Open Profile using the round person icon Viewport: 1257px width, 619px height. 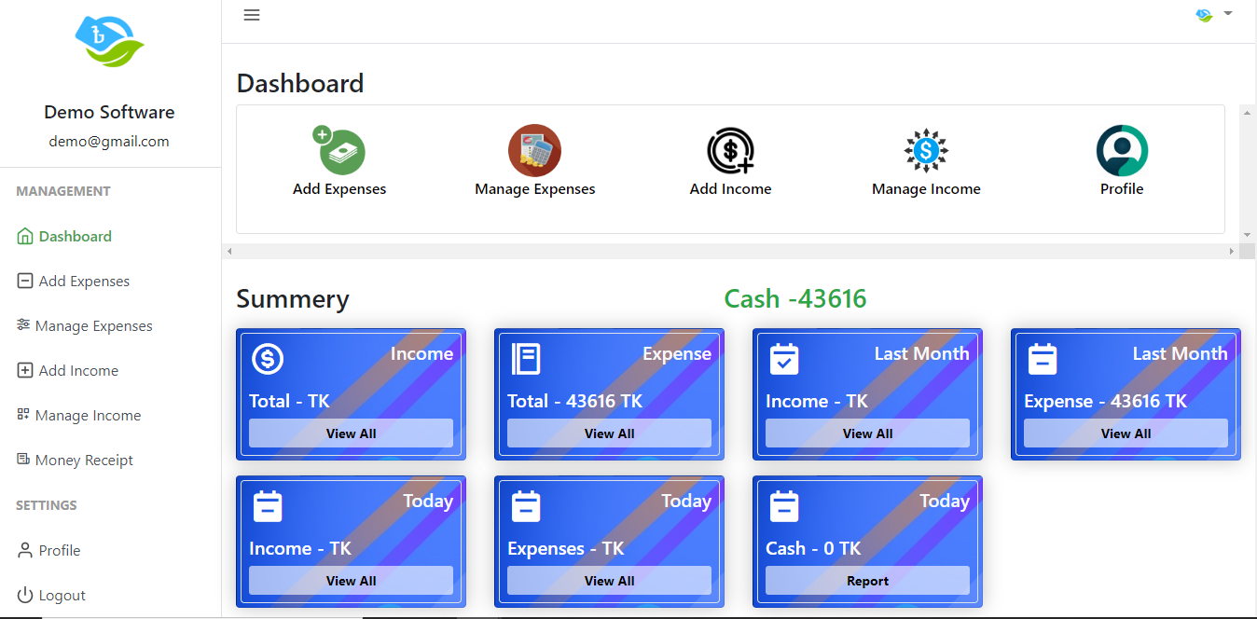[x=1121, y=150]
